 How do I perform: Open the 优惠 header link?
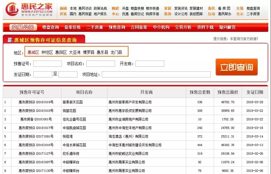tap(126, 14)
